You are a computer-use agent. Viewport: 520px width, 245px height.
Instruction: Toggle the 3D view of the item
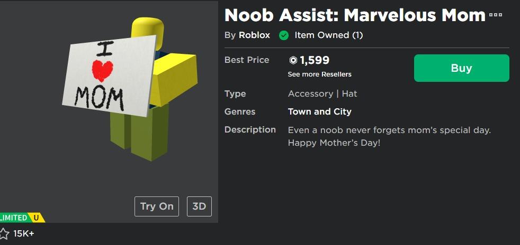[x=199, y=206]
